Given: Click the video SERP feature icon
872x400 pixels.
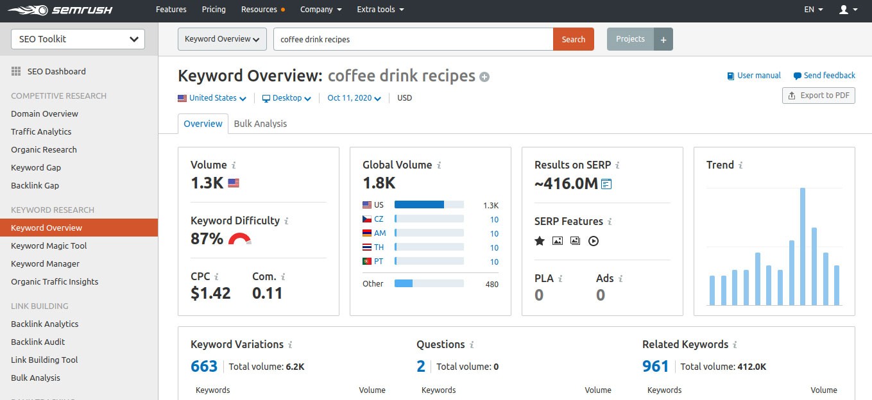Looking at the screenshot, I should coord(594,241).
